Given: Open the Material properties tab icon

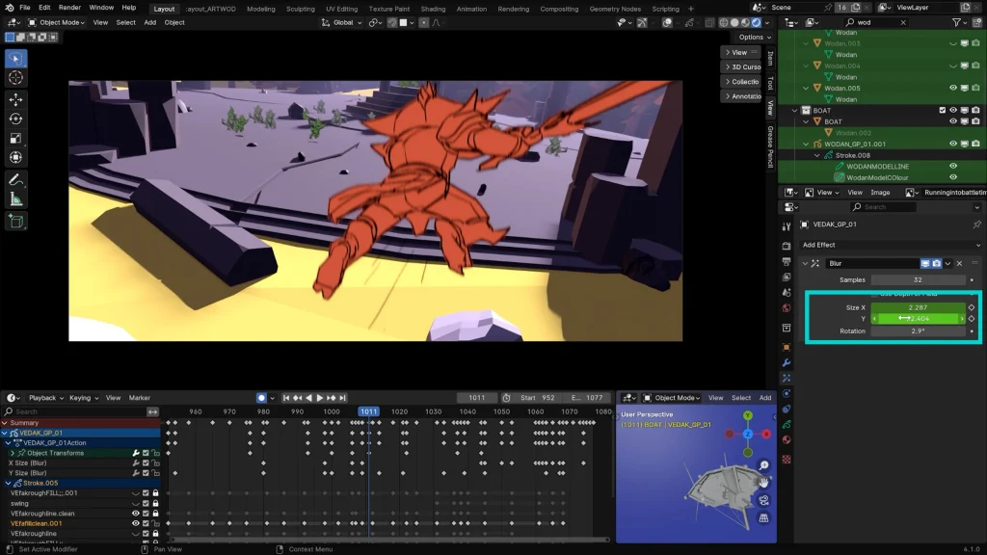Looking at the screenshot, I should tap(787, 440).
